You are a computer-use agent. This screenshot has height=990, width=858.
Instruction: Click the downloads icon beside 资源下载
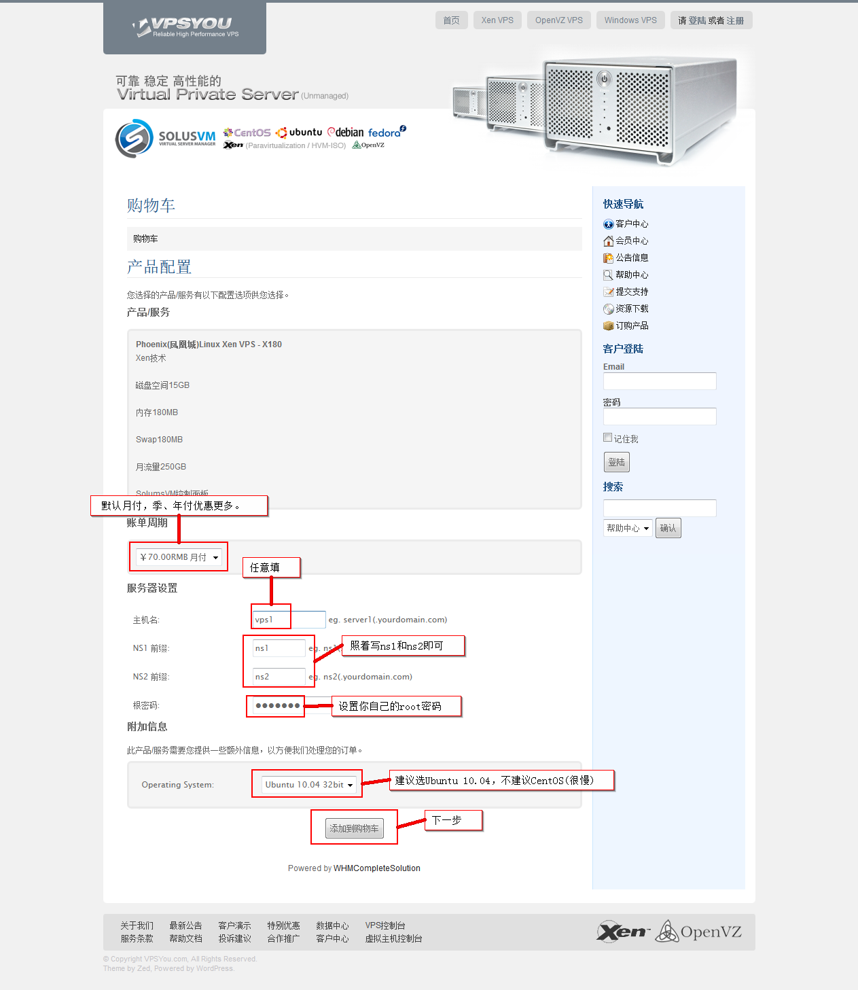(x=608, y=309)
